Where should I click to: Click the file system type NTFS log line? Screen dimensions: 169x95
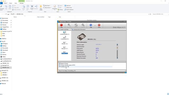(x=67, y=65)
